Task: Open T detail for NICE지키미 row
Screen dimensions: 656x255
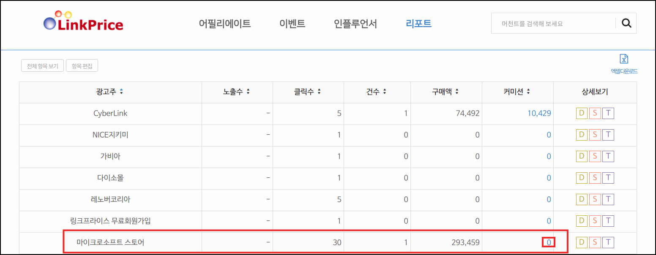Action: [608, 135]
